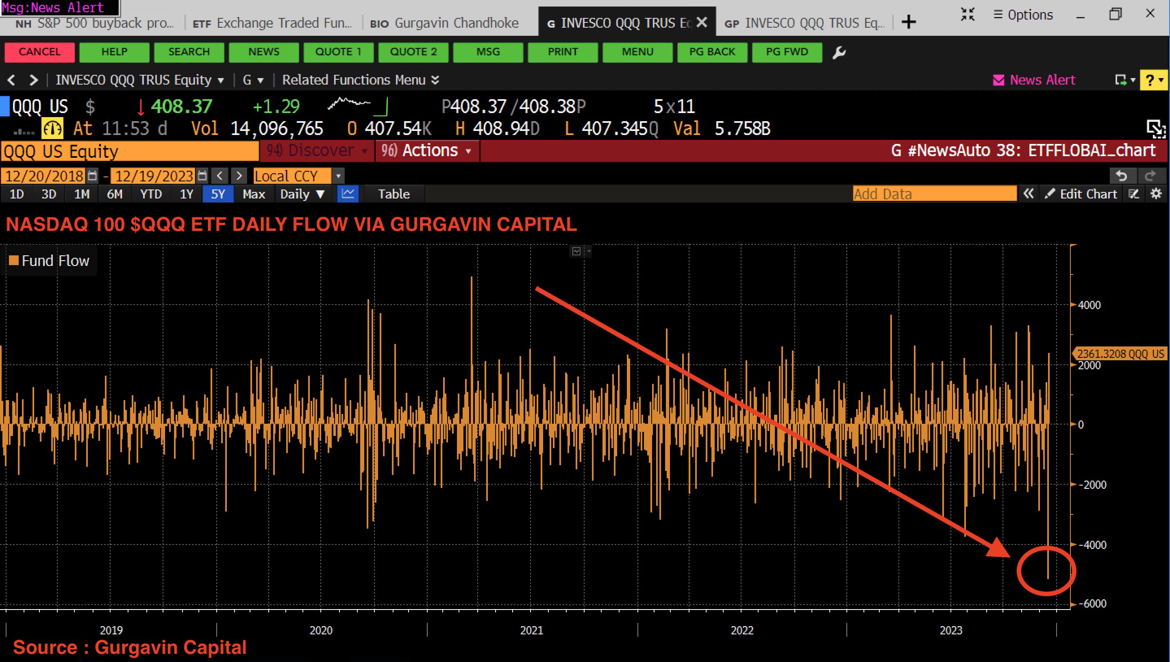Click the blue square before QQQ US
This screenshot has height=662, width=1170.
coord(4,107)
